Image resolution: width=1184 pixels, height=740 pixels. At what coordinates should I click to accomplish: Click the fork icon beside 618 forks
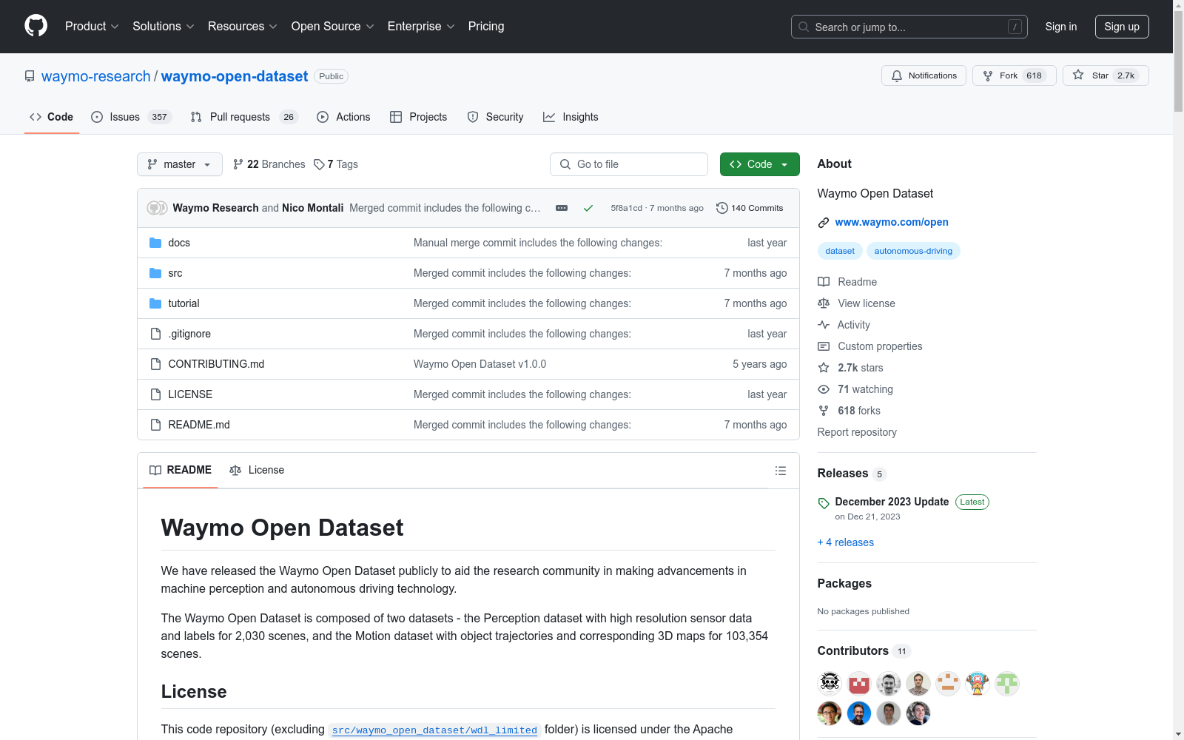click(x=824, y=411)
